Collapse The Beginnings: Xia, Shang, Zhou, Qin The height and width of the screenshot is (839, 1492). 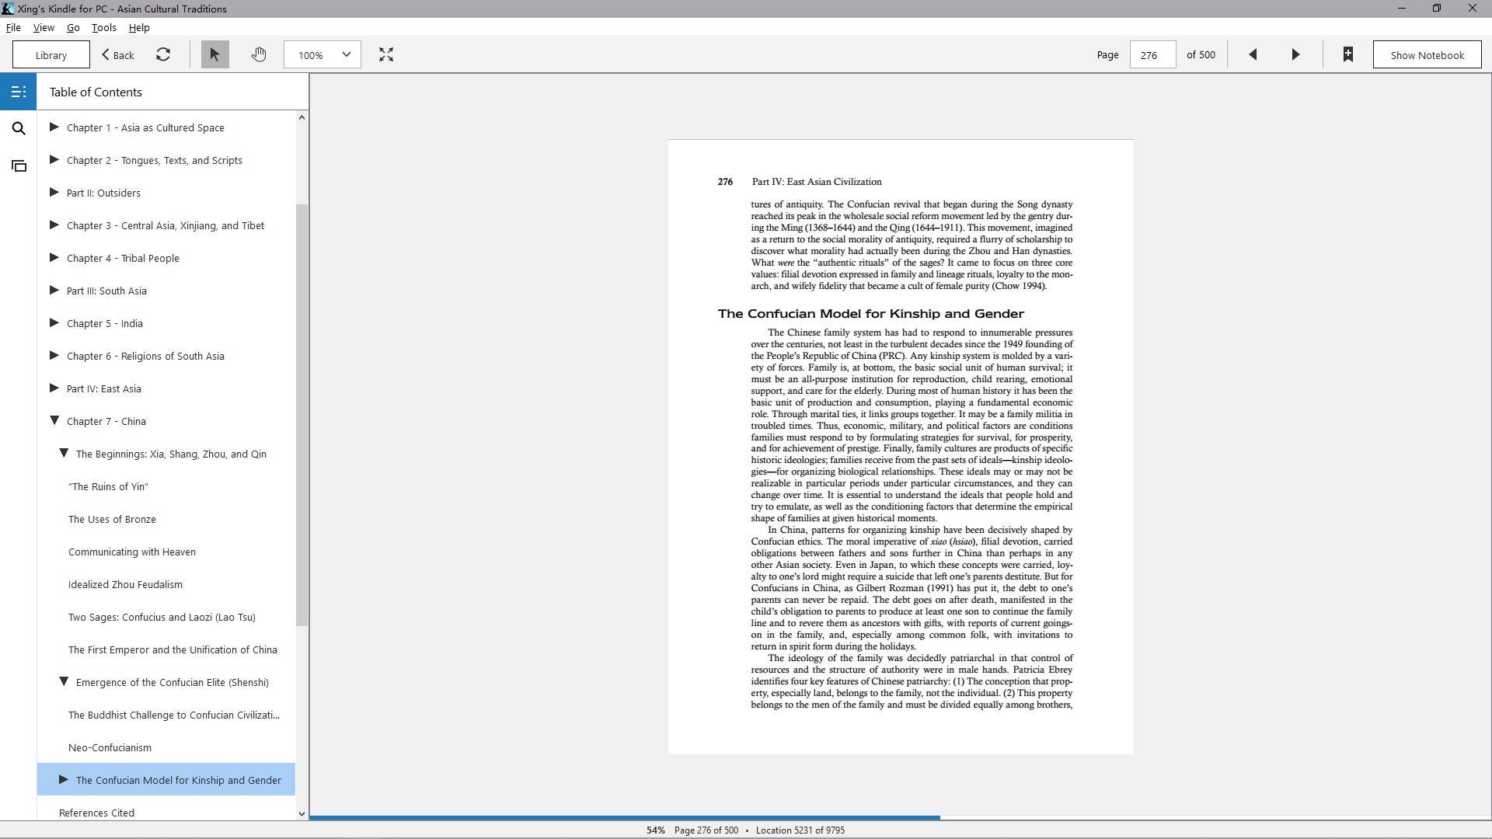point(64,453)
